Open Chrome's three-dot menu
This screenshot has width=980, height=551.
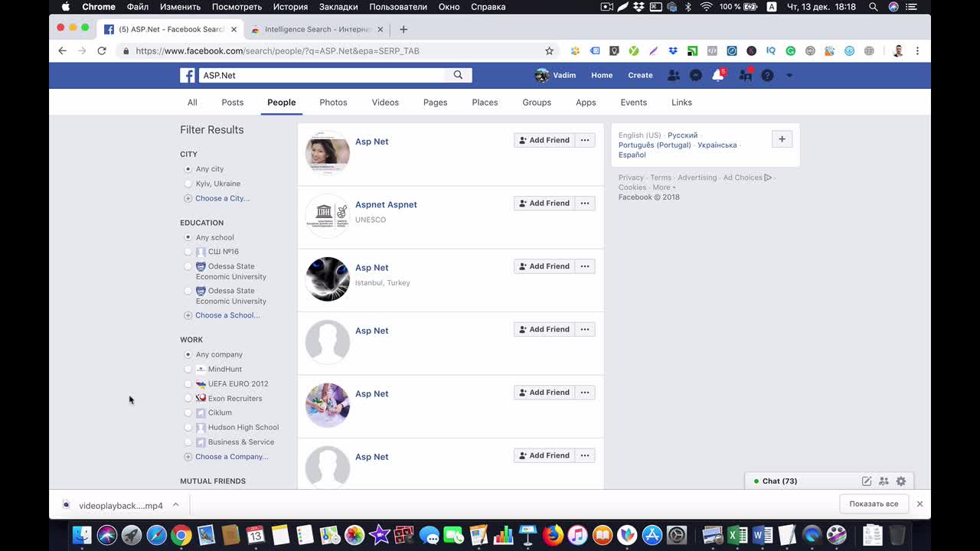[917, 51]
